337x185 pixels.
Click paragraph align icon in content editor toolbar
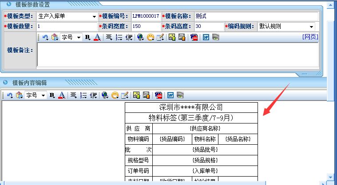point(73,95)
